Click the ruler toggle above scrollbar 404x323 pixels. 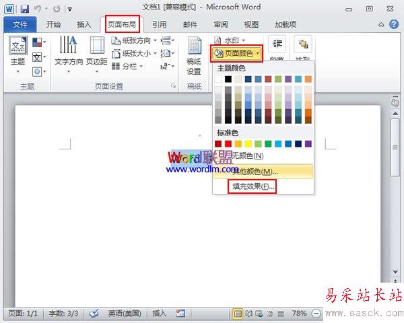pyautogui.click(x=395, y=102)
